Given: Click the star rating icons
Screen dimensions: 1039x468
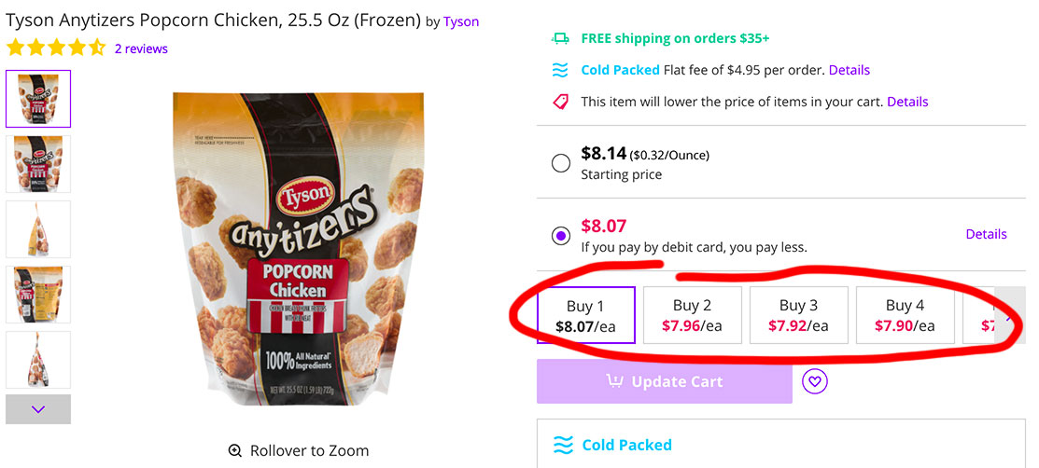Looking at the screenshot, I should pos(56,48).
